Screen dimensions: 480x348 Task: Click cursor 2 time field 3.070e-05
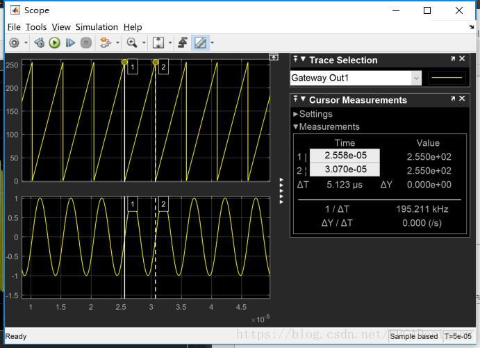point(345,169)
